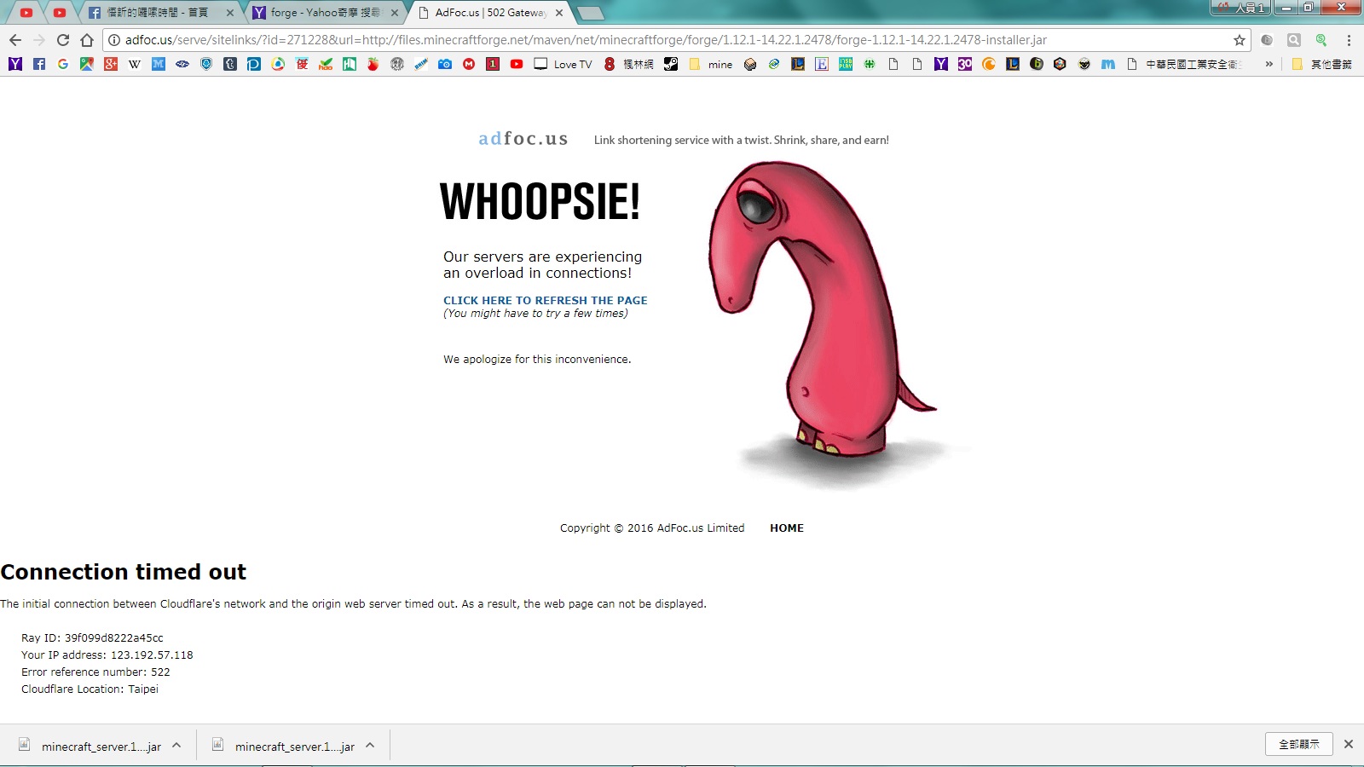Open the blue camera bookmark icon

445,64
